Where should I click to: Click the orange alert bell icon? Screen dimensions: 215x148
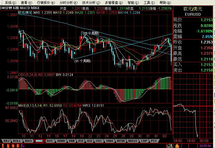(177, 146)
